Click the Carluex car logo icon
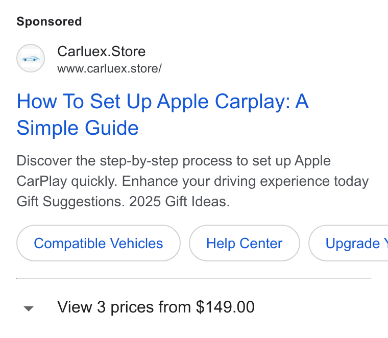The image size is (388, 338). coord(31,58)
